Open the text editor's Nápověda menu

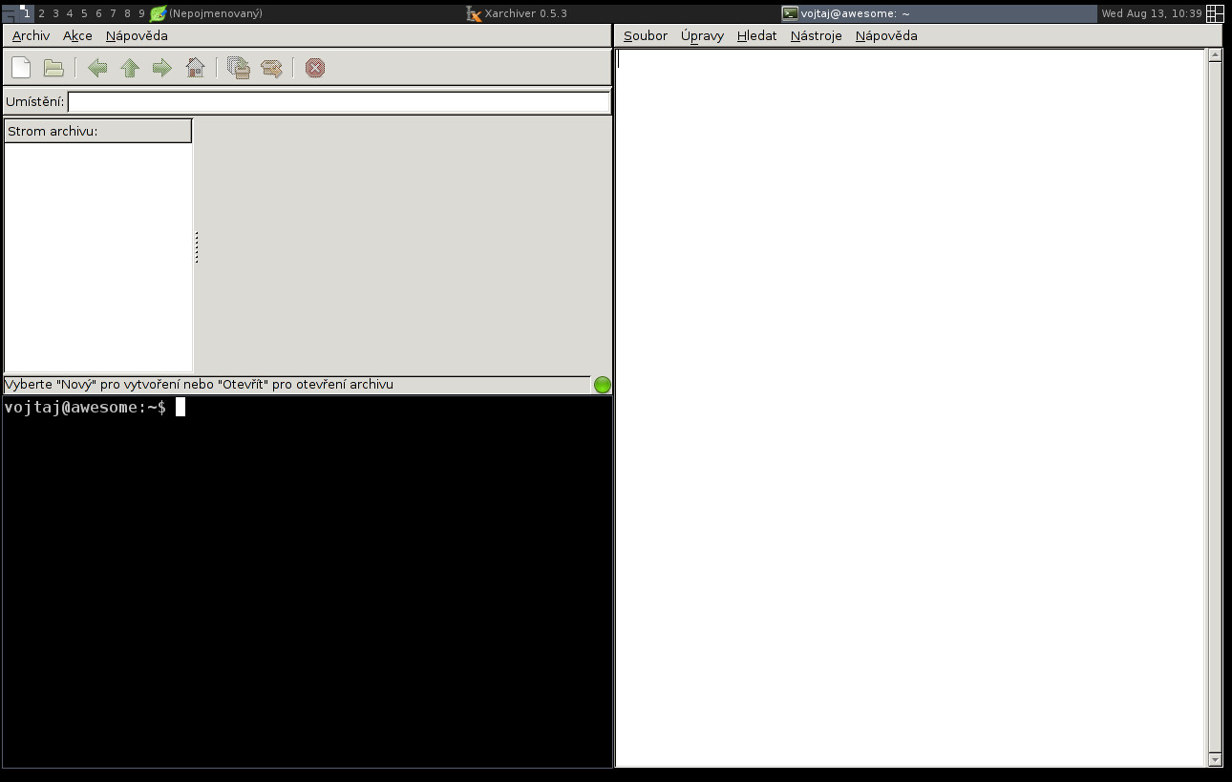coord(886,35)
